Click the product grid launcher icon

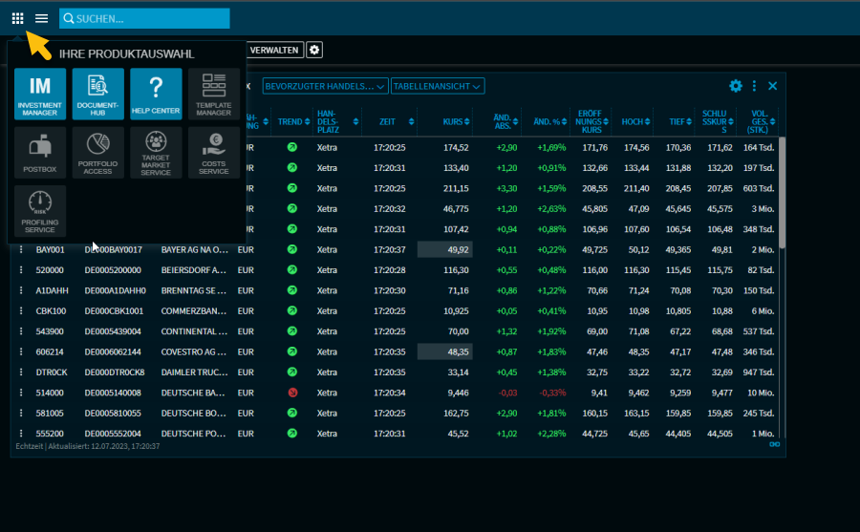click(x=18, y=18)
